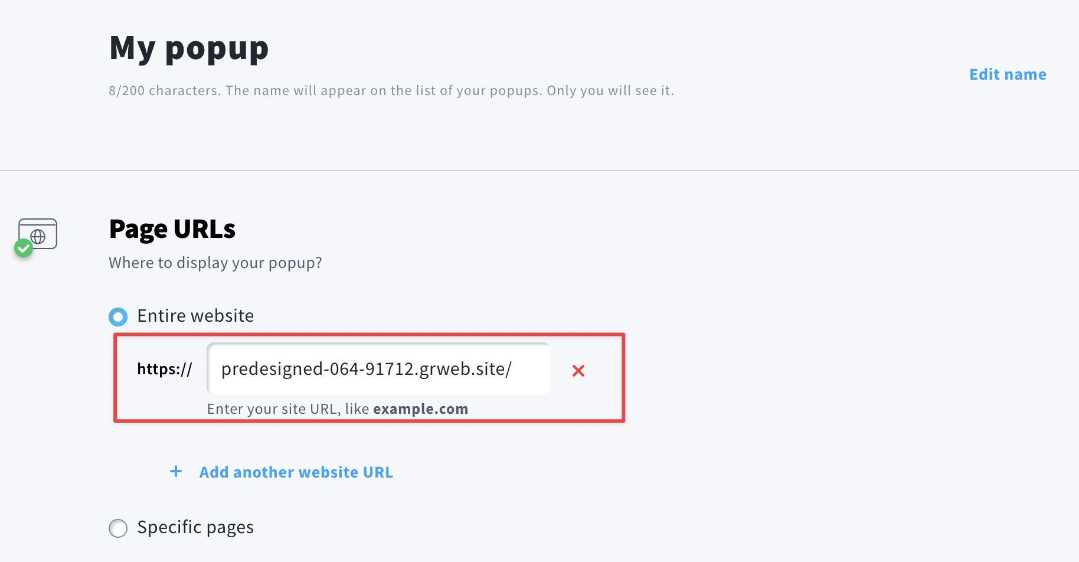Click the My popup title

point(189,49)
